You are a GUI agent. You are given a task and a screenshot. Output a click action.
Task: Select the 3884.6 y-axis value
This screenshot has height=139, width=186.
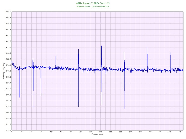coord(8,59)
